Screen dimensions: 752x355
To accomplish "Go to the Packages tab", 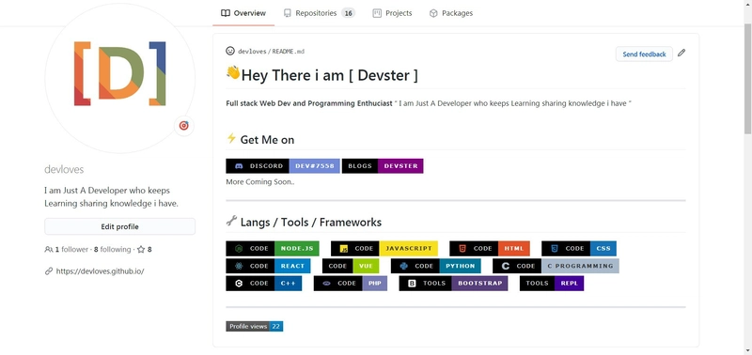I will click(x=451, y=13).
